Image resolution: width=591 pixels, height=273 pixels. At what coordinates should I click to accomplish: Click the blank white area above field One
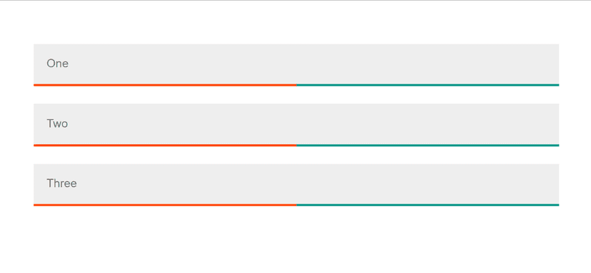coord(296,22)
